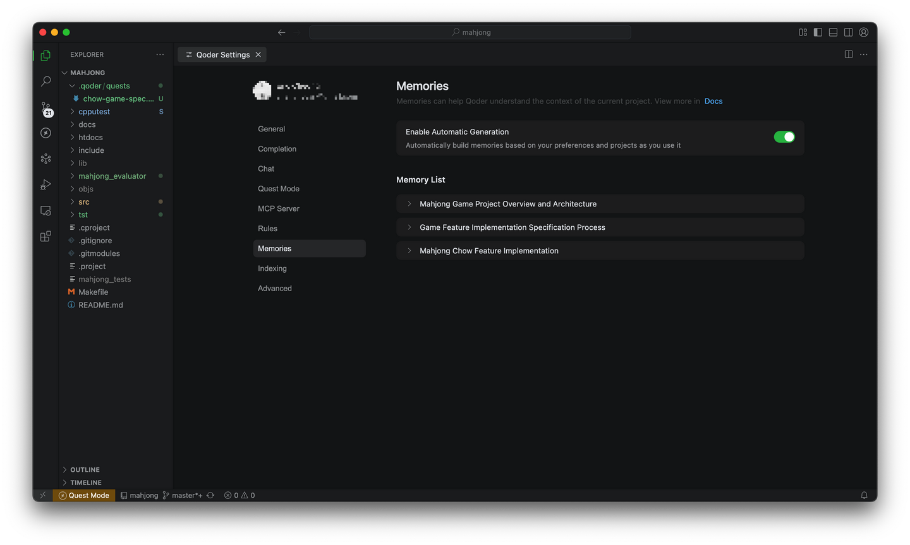Image resolution: width=910 pixels, height=545 pixels.
Task: Click Quest Mode in the status bar
Action: (84, 495)
